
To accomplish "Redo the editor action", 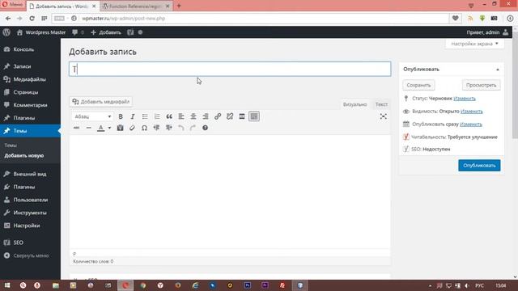I will pos(193,128).
